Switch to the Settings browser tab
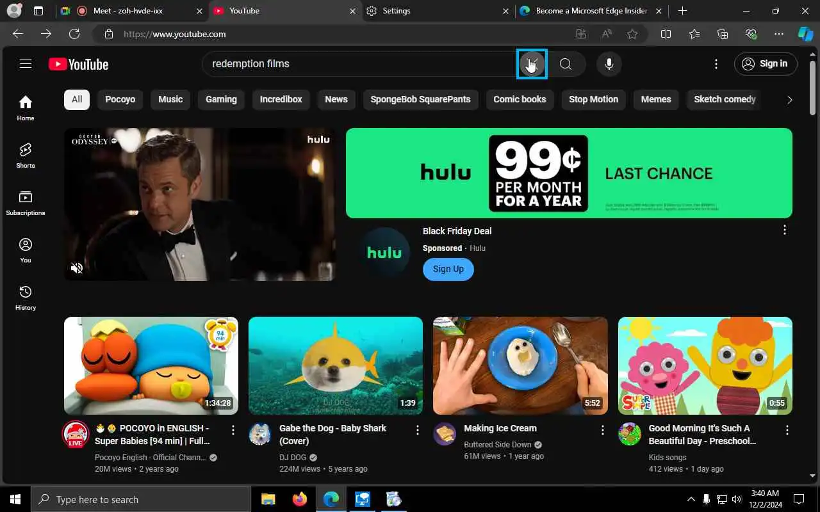This screenshot has width=820, height=512. (x=439, y=11)
